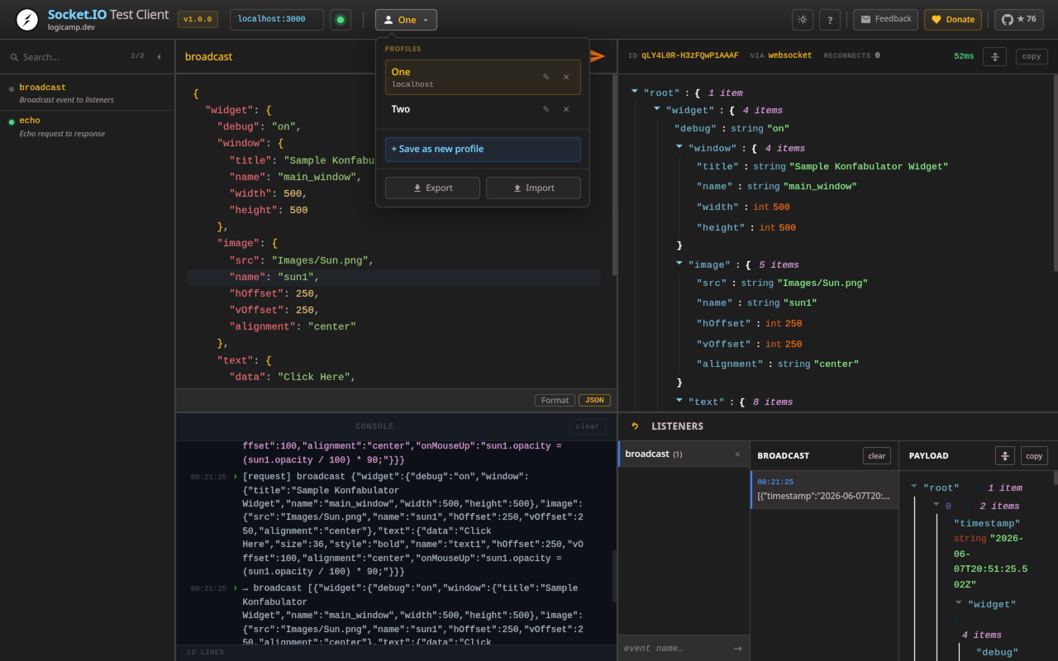This screenshot has height=661, width=1058.
Task: Click the 52ms latency indicator
Action: 964,56
